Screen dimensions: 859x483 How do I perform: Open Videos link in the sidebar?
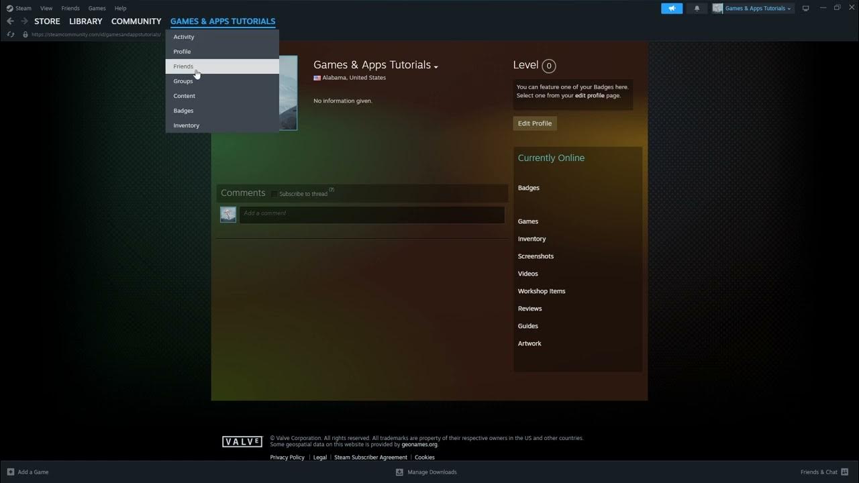[528, 274]
